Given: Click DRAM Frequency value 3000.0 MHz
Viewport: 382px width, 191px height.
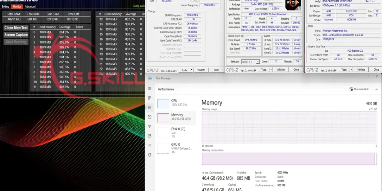Looking at the screenshot, I should 192,15.
